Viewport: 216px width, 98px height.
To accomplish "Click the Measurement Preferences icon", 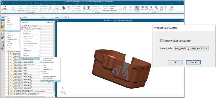I will point(56,8).
